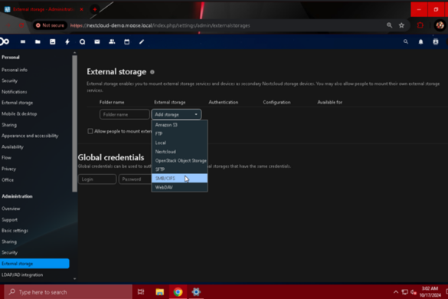Screen dimensions: 448x299
Task: Open the contacts menu icon in header
Action: 436,41
